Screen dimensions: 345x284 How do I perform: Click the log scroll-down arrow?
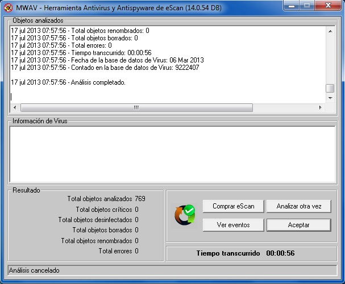coord(330,98)
